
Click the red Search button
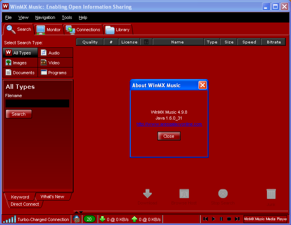(19, 114)
